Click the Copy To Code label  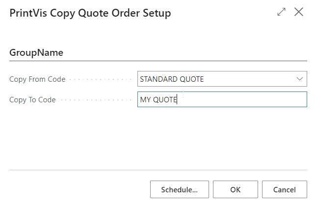pos(32,100)
